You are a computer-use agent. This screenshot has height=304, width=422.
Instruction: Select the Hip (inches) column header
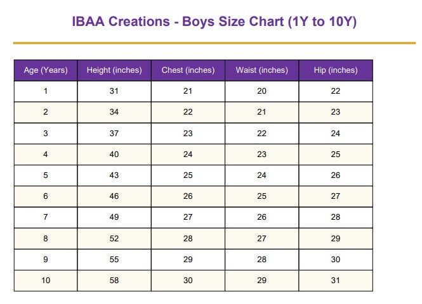[336, 70]
